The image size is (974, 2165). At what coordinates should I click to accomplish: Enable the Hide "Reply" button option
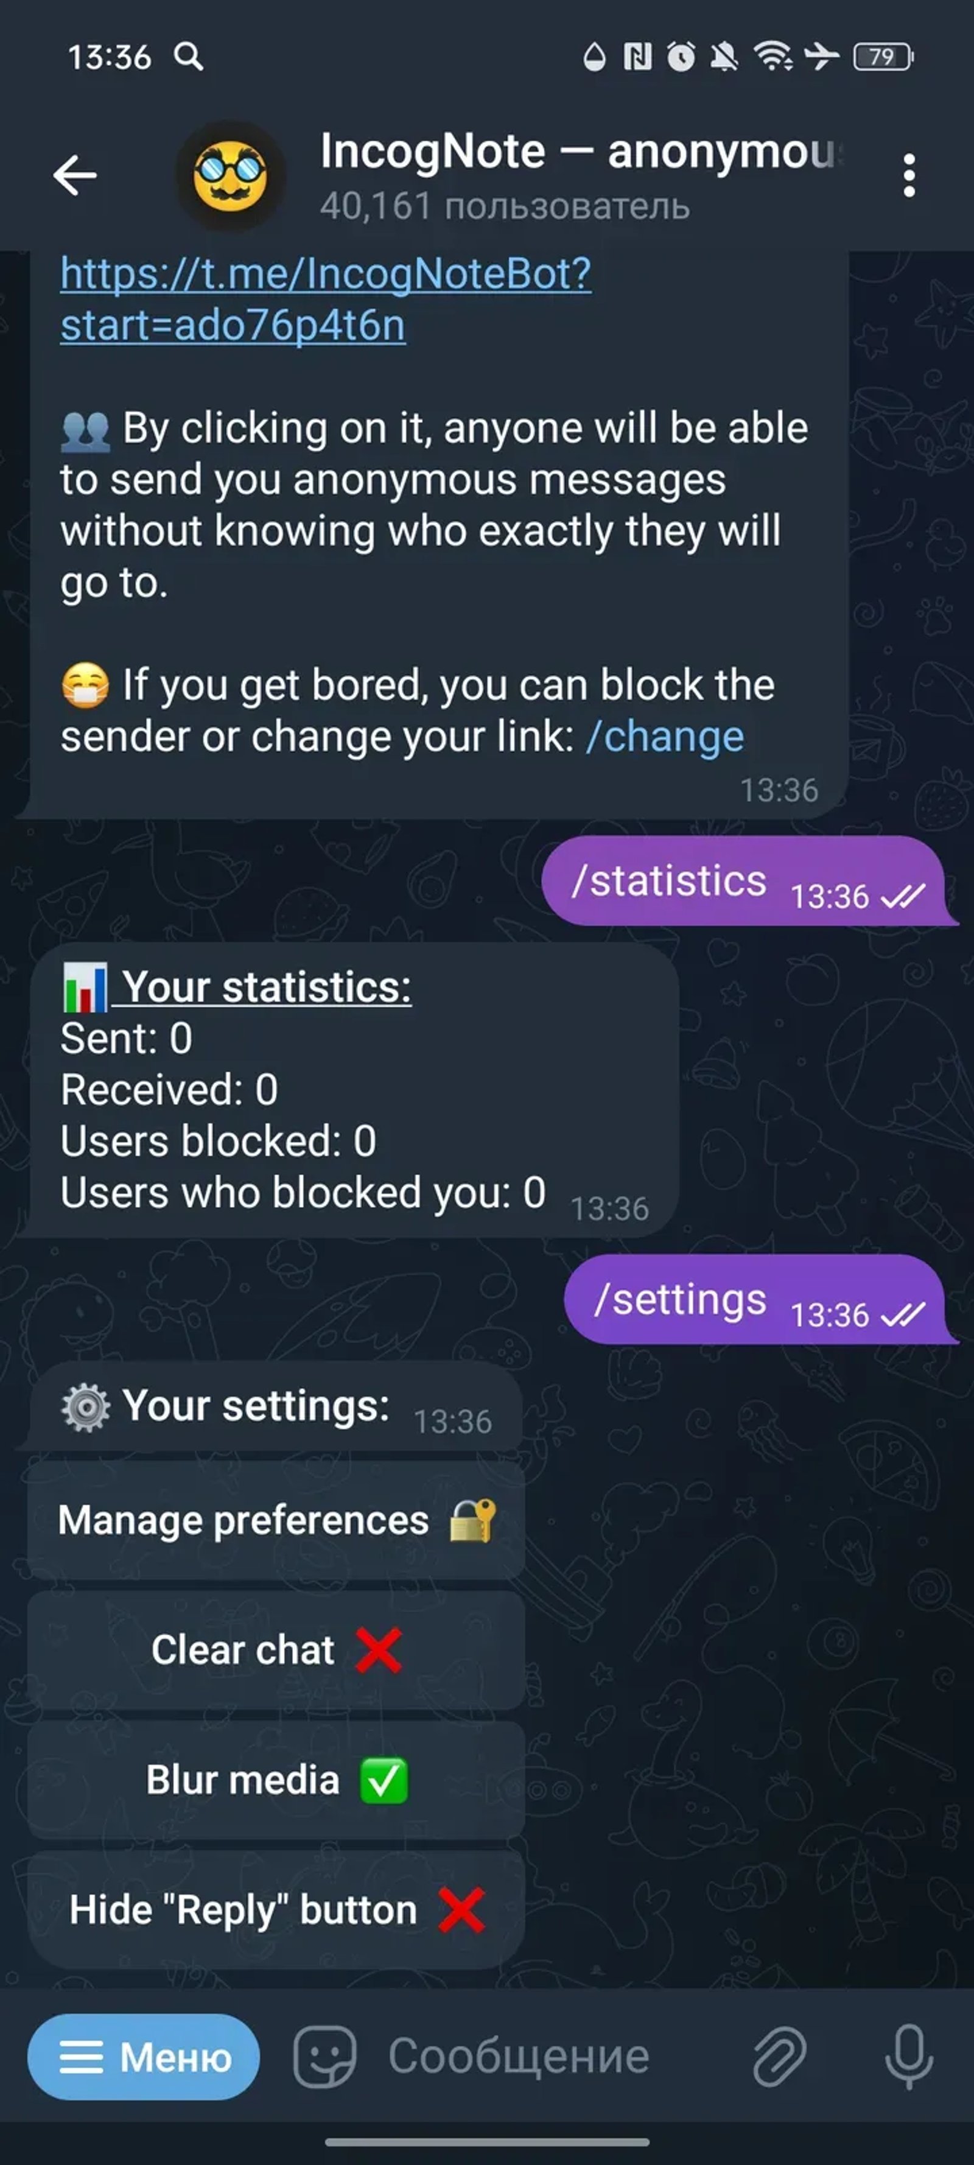[275, 1908]
